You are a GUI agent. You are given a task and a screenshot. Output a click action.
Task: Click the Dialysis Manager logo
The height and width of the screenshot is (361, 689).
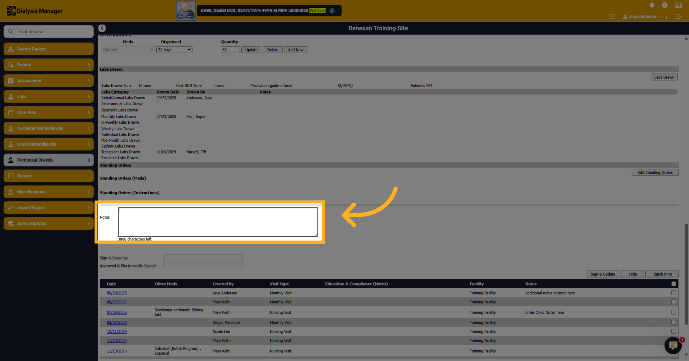[x=35, y=11]
